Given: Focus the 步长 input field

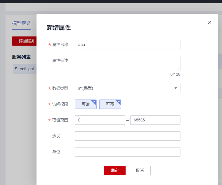Looking at the screenshot, I should 127,136.
